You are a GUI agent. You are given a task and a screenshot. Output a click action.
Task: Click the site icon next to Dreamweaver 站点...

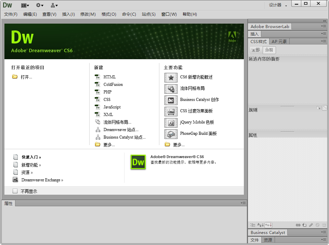pos(98,130)
